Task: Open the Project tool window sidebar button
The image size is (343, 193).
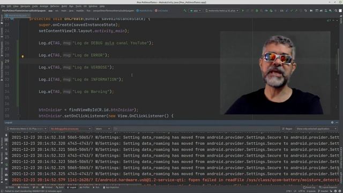Action: pos(2,20)
